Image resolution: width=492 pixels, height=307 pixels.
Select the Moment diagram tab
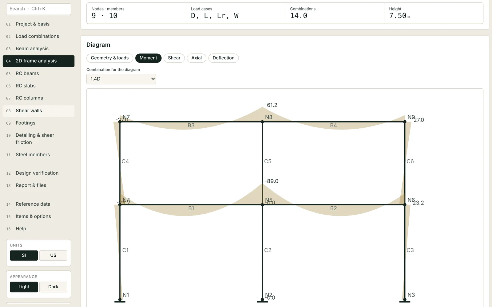(x=148, y=58)
